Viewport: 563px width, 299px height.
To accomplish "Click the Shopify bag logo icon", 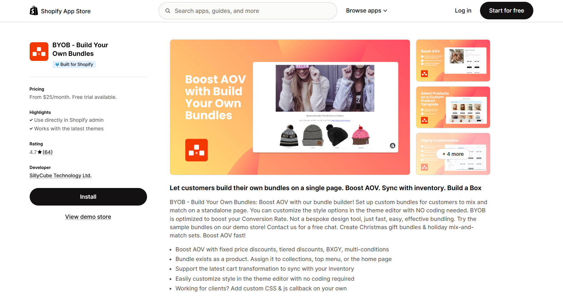I will point(34,11).
